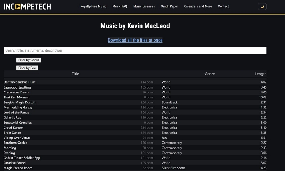Click the 214 bpm value for Cloud Dancer
Viewport: 285px width, 171px height.
(x=147, y=128)
